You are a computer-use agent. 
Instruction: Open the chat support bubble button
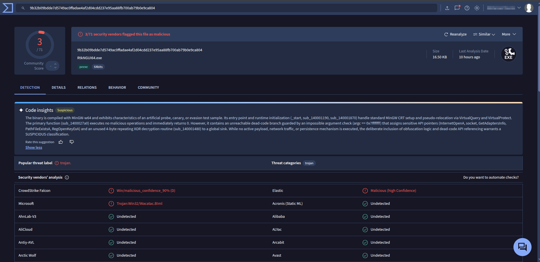(522, 247)
